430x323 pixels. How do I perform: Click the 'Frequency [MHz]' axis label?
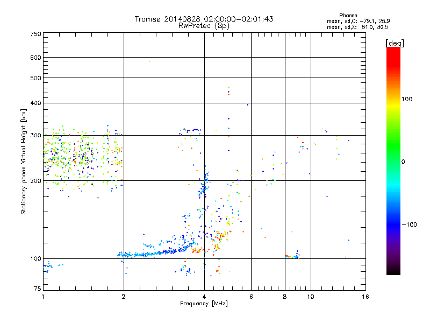pyautogui.click(x=204, y=304)
